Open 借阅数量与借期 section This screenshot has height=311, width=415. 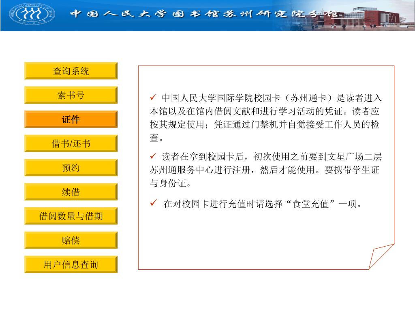point(71,216)
